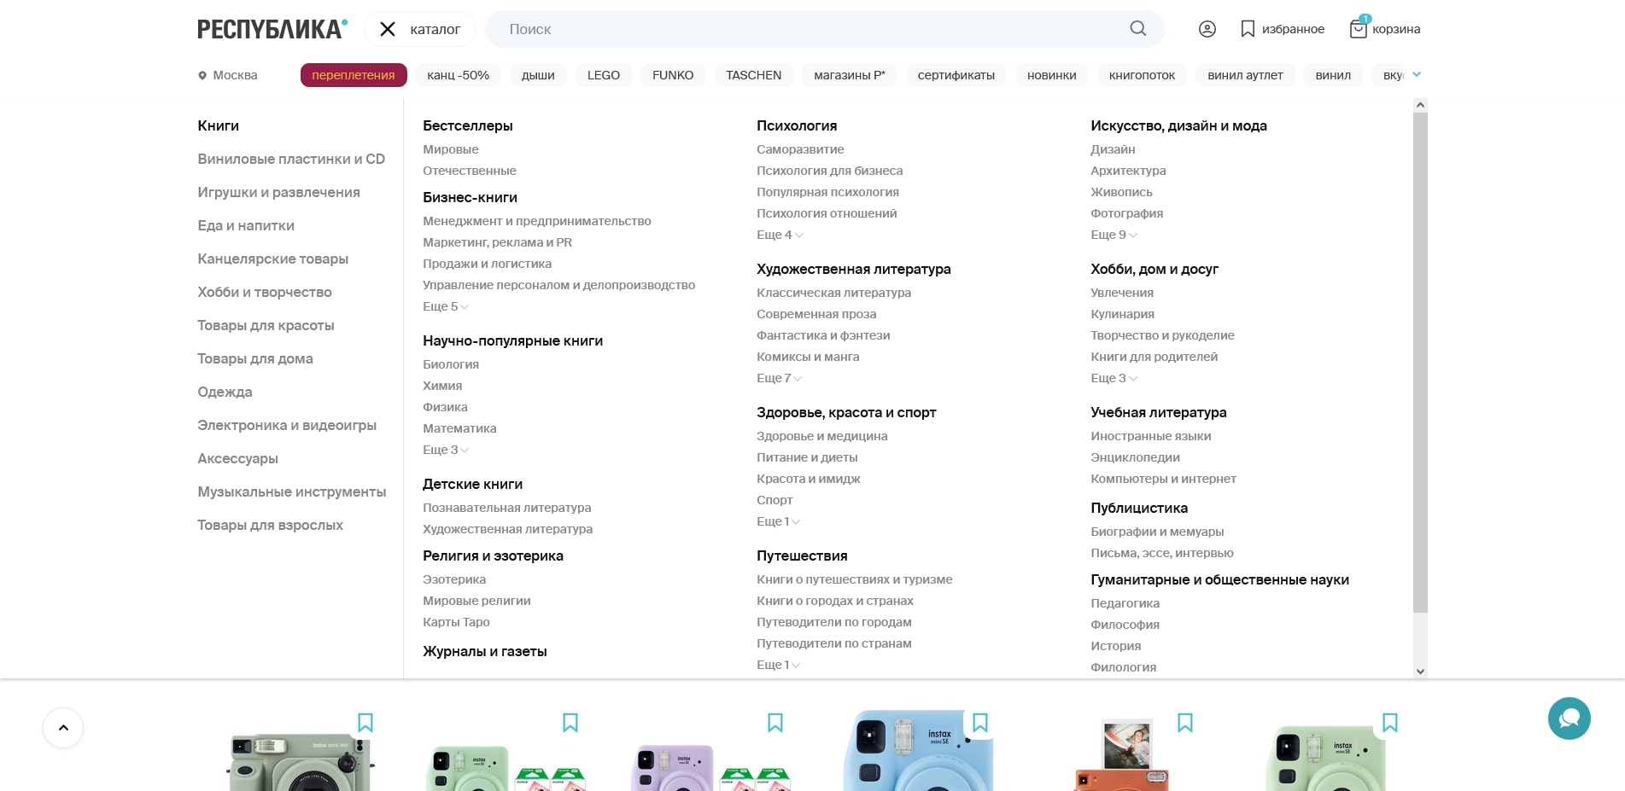Viewport: 1625px width, 791px height.
Task: Open the Комиксы и манга link
Action: pyautogui.click(x=807, y=357)
